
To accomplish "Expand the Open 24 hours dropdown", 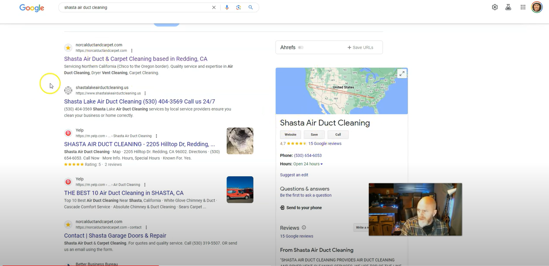I will click(308, 164).
